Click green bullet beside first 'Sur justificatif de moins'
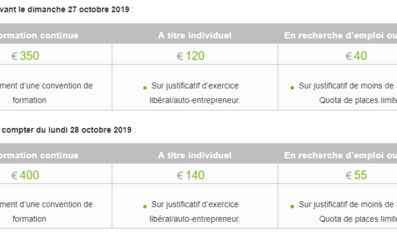397x238 pixels. pos(292,88)
